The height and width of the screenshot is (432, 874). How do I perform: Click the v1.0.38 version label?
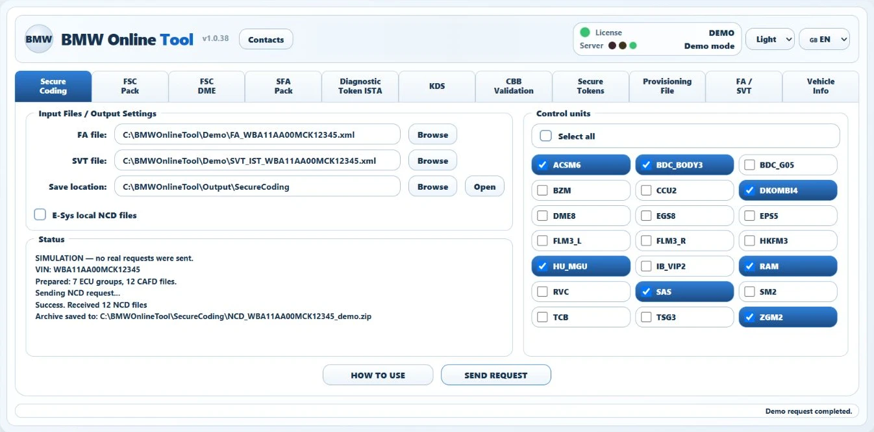(x=216, y=39)
